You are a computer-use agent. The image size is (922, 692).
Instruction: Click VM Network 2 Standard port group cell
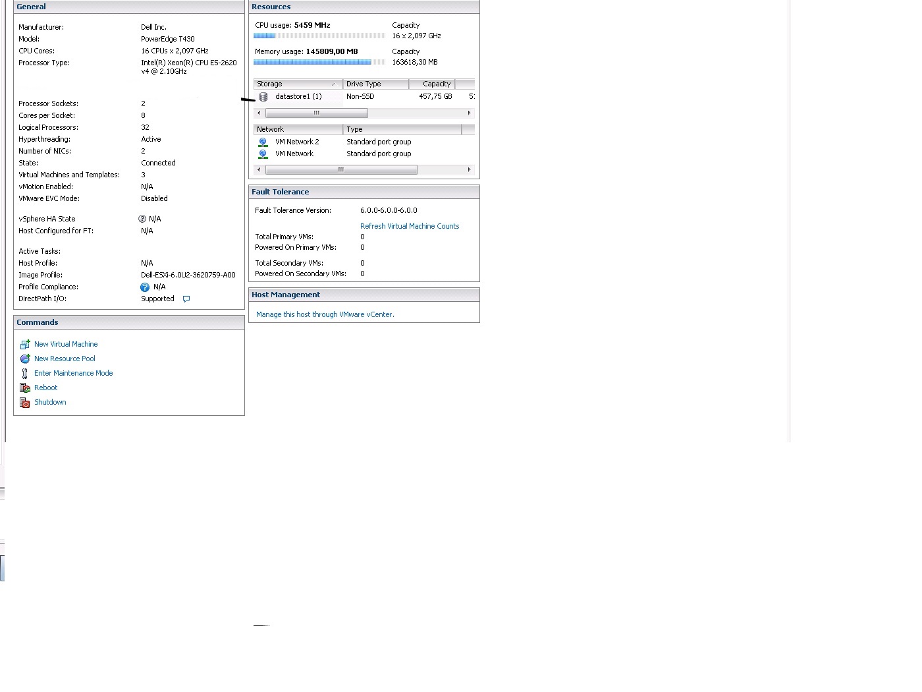coord(379,142)
